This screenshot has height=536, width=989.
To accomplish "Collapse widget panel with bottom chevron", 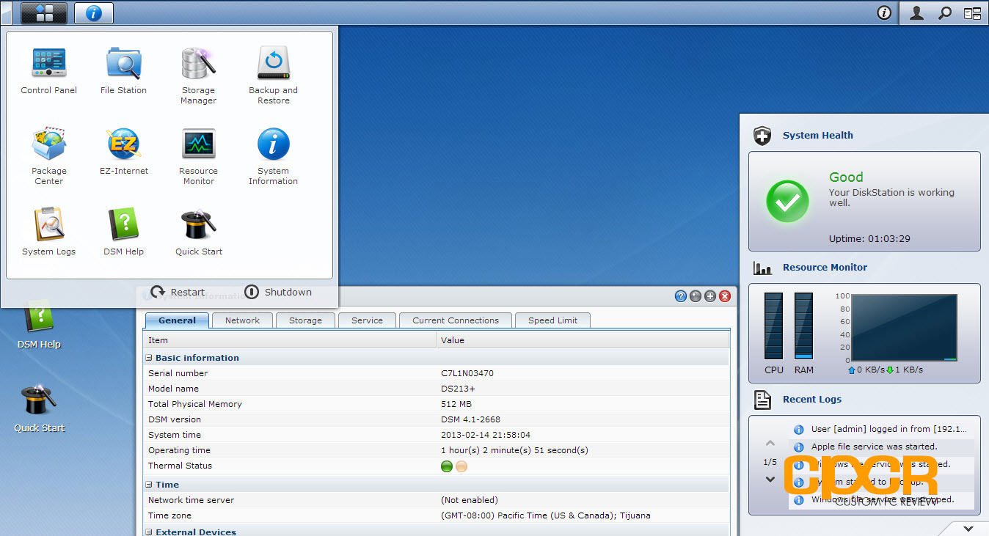I will [968, 529].
